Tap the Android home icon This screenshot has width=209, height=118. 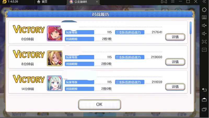click(x=204, y=100)
